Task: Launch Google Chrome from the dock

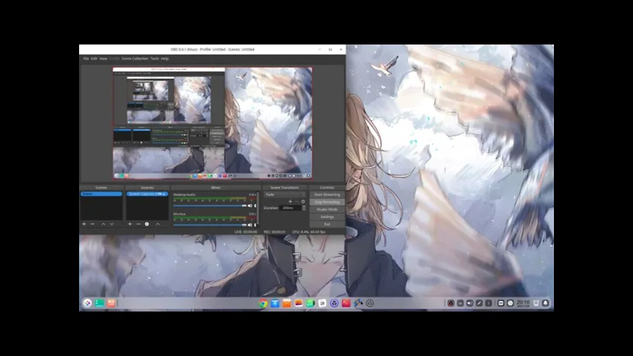Action: tap(263, 303)
